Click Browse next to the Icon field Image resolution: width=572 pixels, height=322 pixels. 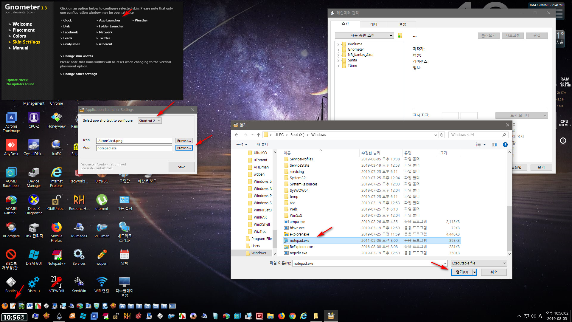pyautogui.click(x=184, y=140)
